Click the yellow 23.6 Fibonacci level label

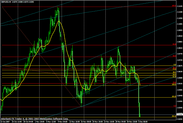tap(175, 69)
